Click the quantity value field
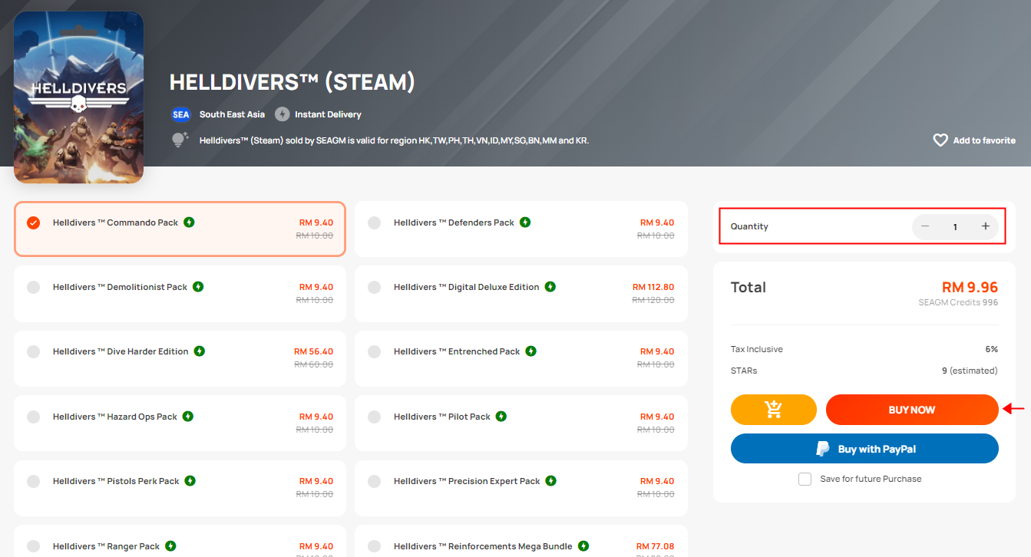 point(955,227)
